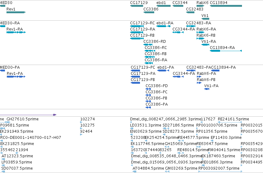Select protein RabX6-PA
This screenshot has width=263, height=173.
199,77
